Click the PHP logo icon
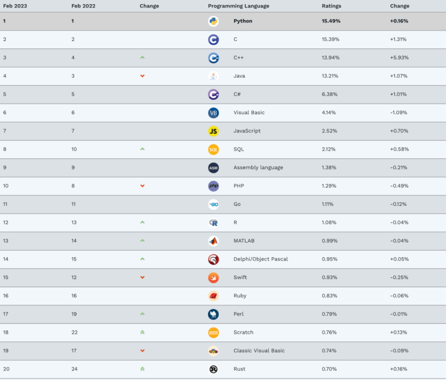The image size is (446, 380). [214, 186]
